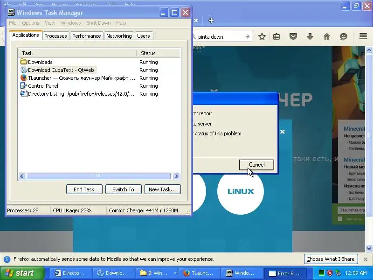Image resolution: width=373 pixels, height=280 pixels.
Task: Bookmark this page with the star icon
Action: (262, 36)
